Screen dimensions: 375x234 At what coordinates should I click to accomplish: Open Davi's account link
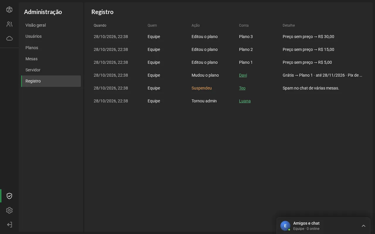coord(243,75)
